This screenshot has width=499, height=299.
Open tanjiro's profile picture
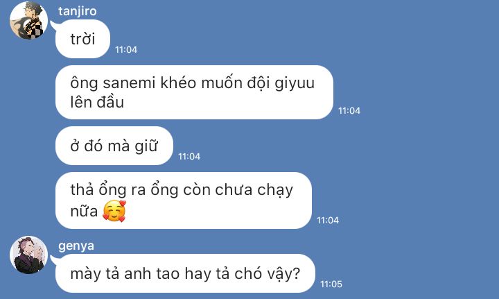28,21
